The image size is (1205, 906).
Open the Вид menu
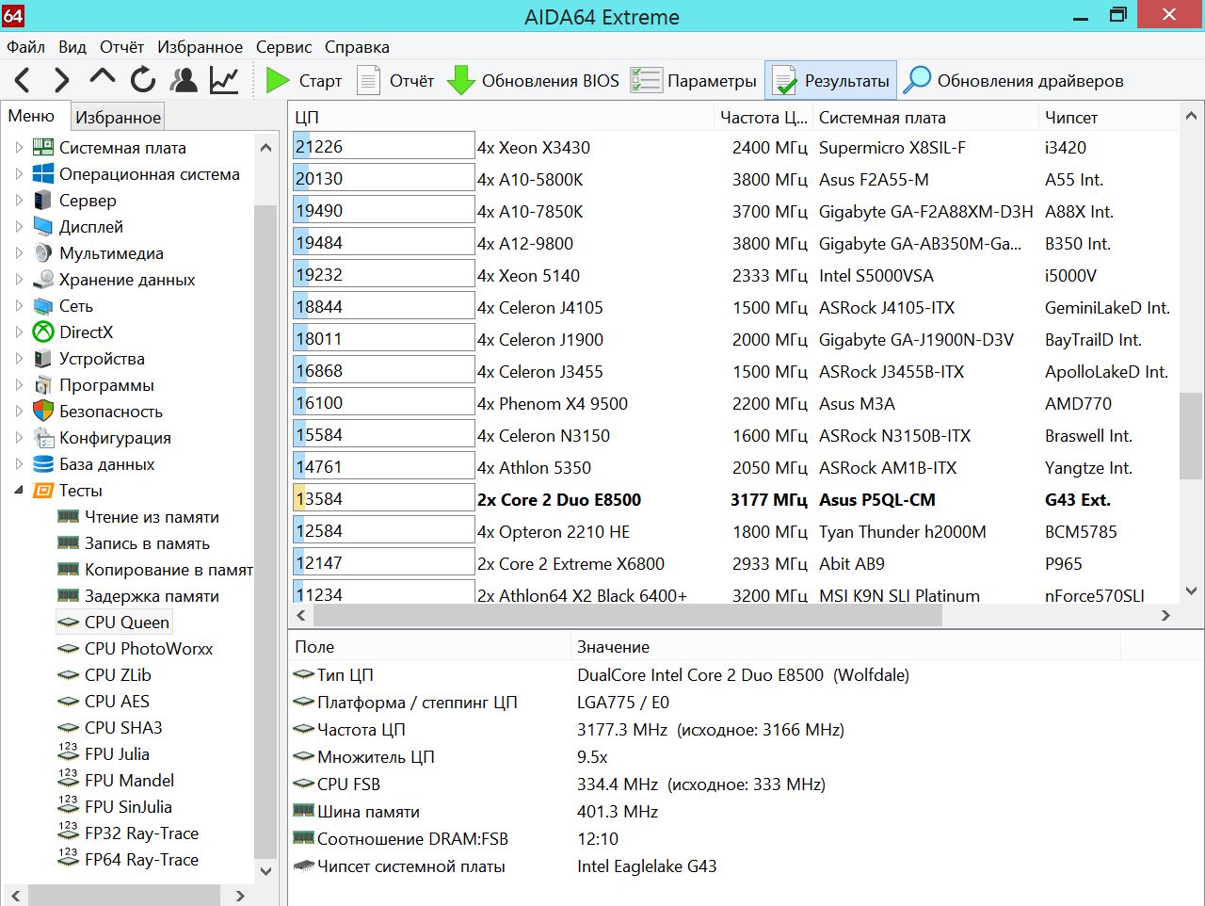[x=72, y=47]
